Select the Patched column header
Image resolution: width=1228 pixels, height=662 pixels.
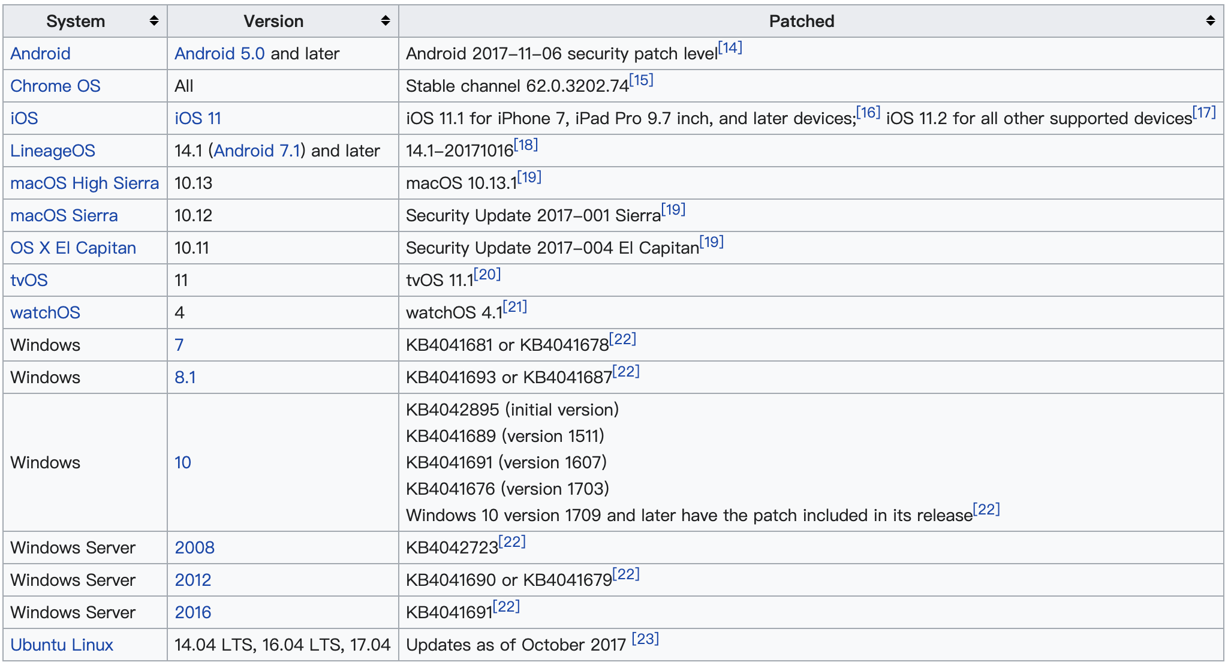coord(801,21)
